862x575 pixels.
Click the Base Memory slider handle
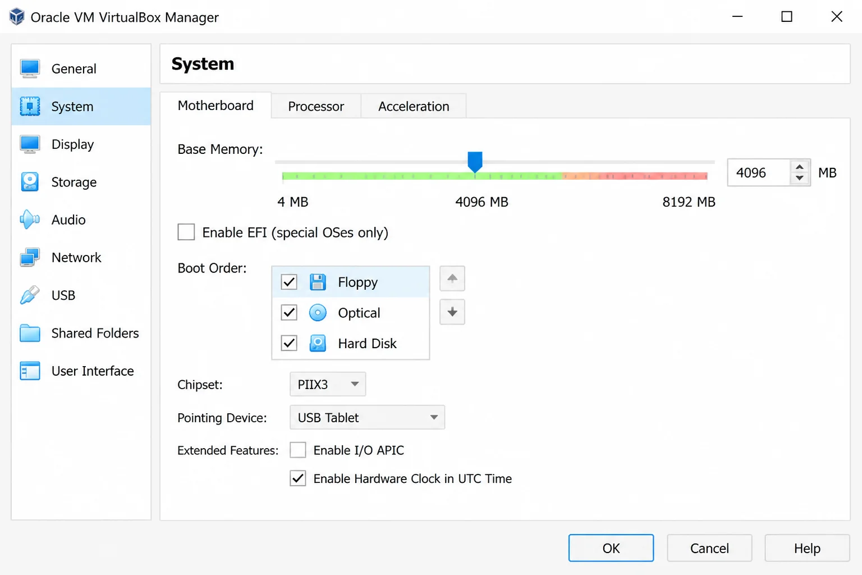point(475,162)
